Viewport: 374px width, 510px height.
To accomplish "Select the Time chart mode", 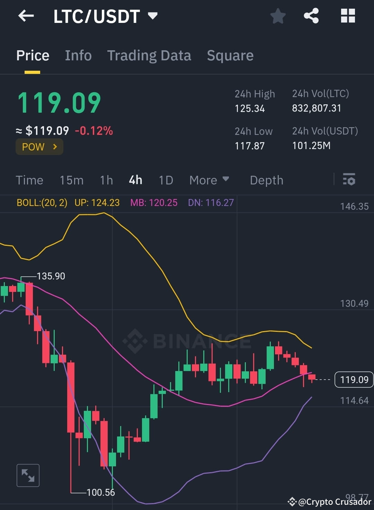I will pyautogui.click(x=29, y=180).
